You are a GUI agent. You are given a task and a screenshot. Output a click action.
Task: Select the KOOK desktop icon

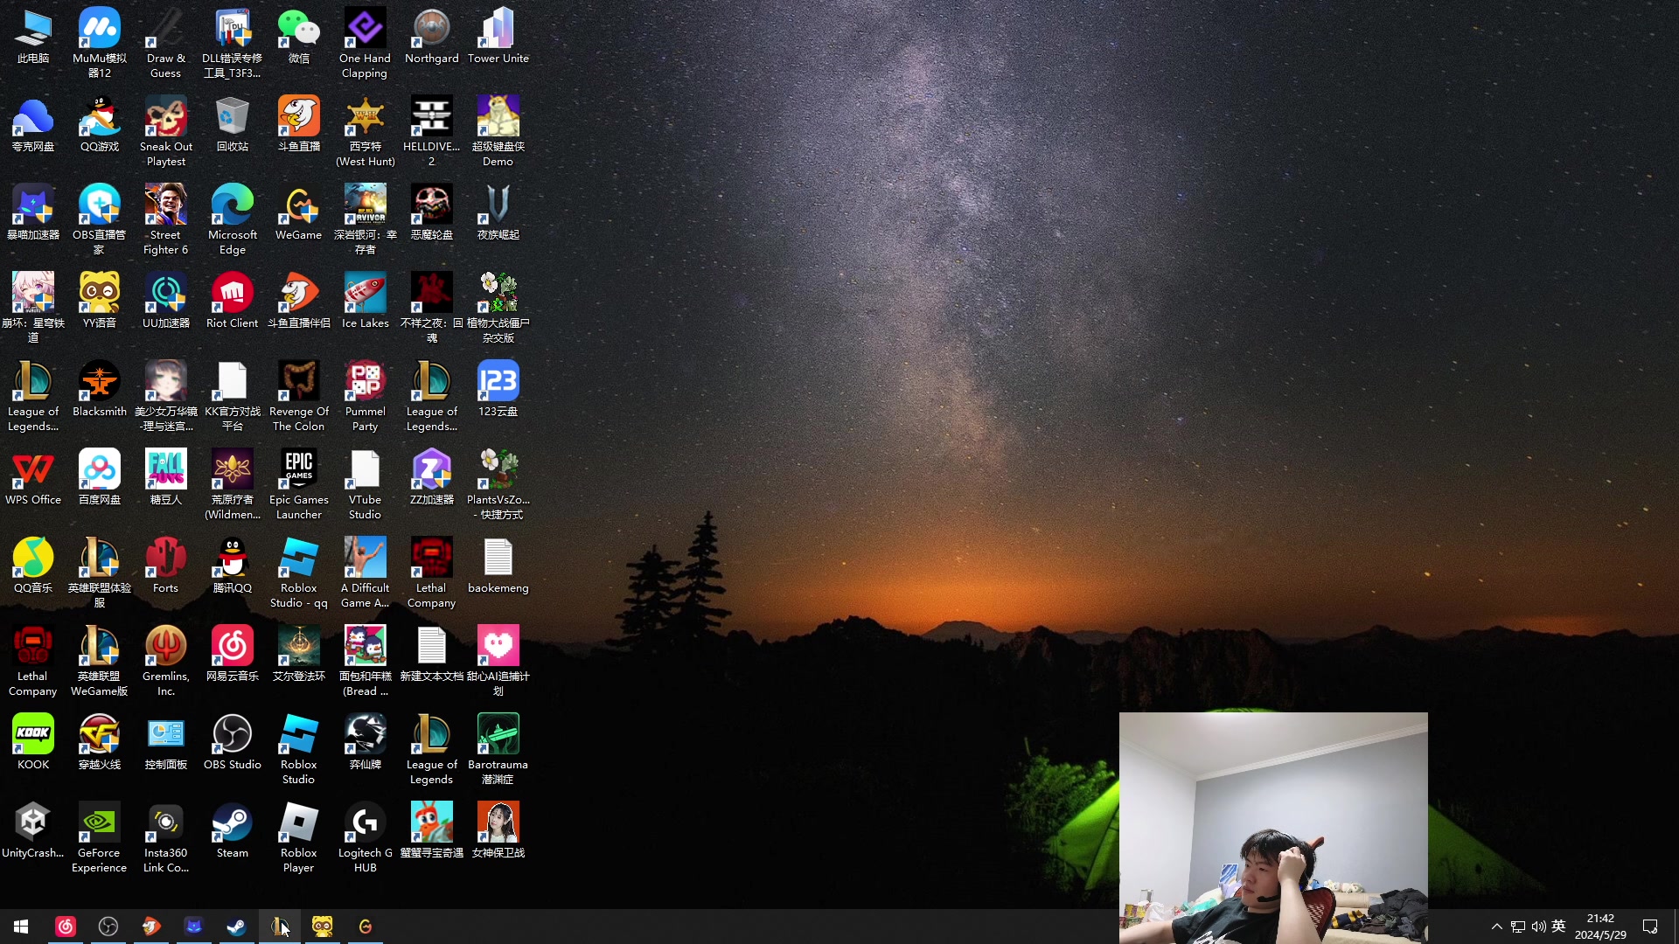pyautogui.click(x=33, y=743)
